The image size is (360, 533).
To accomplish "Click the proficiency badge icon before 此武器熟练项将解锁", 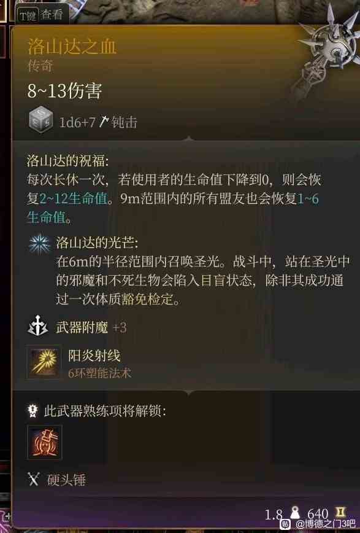I will coord(33,411).
